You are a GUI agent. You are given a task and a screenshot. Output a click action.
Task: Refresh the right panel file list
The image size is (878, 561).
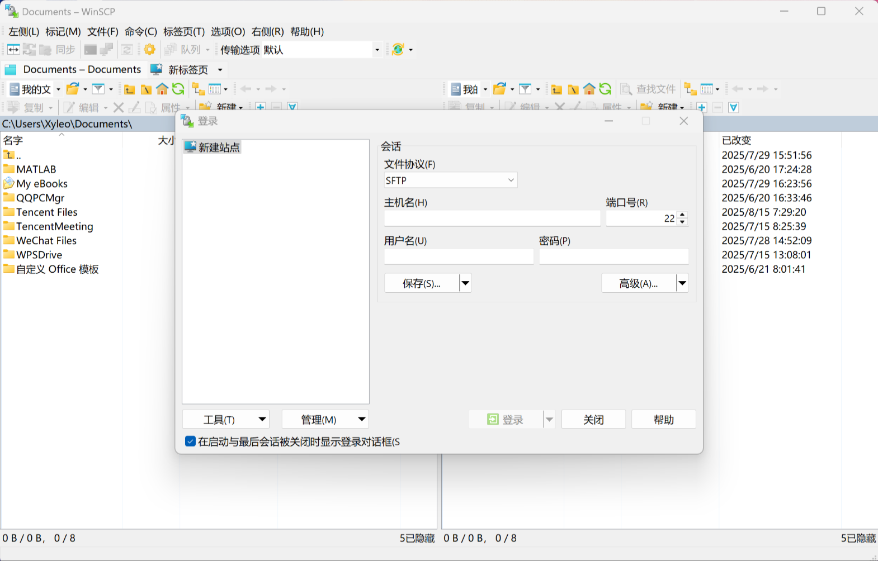pyautogui.click(x=605, y=89)
